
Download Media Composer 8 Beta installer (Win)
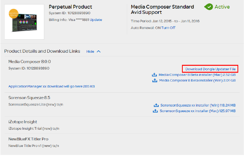197,80
